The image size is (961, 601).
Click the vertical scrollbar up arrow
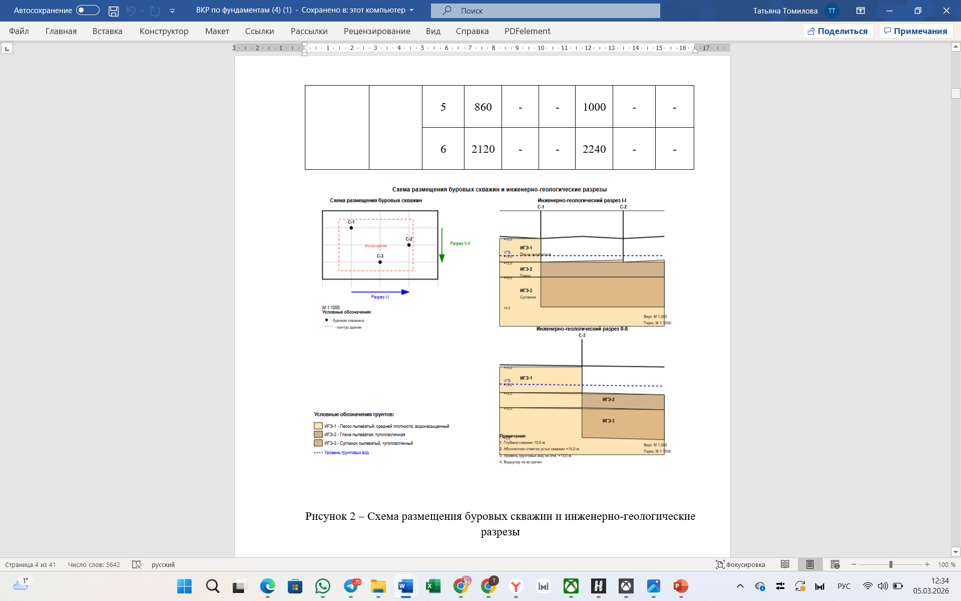[955, 47]
